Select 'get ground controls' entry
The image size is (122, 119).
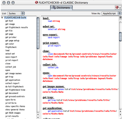(x=15, y=96)
